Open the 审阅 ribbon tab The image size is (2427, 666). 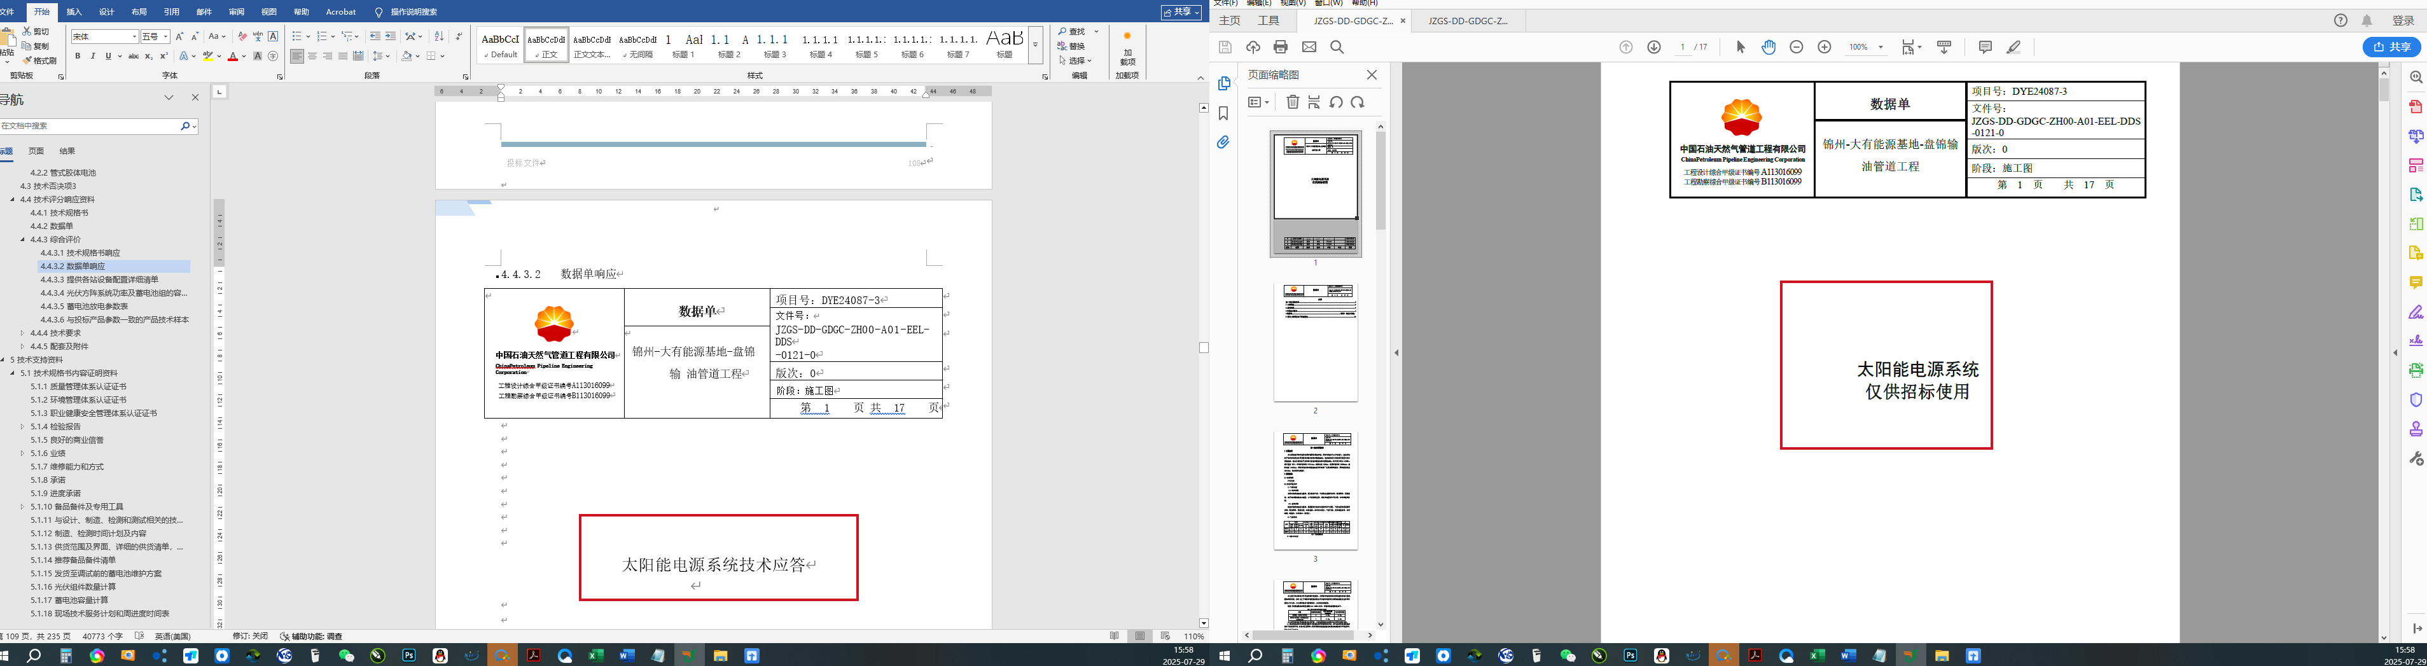pos(237,12)
